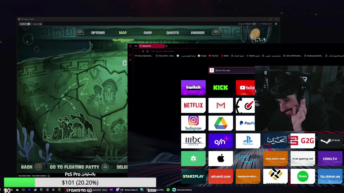This screenshot has width=344, height=193.
Task: Open the Kick speed dial tile
Action: click(x=220, y=87)
